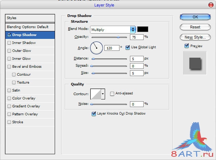
Task: Click the Spread value field
Action: point(137,66)
